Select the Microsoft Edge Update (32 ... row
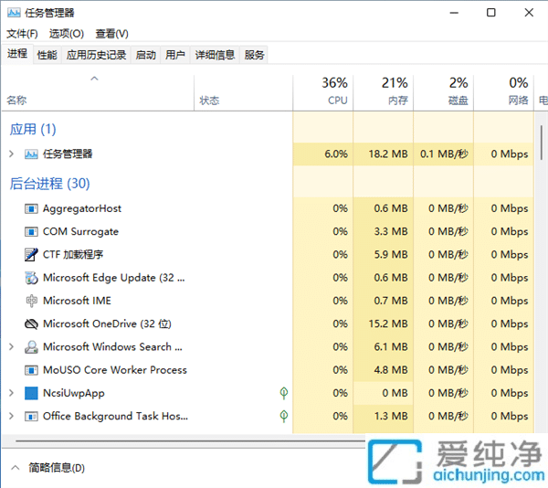The height and width of the screenshot is (488, 548). click(x=268, y=278)
